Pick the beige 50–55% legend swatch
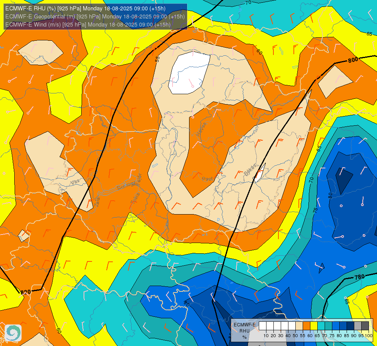Screen dimensions: 377x346 click(299, 326)
